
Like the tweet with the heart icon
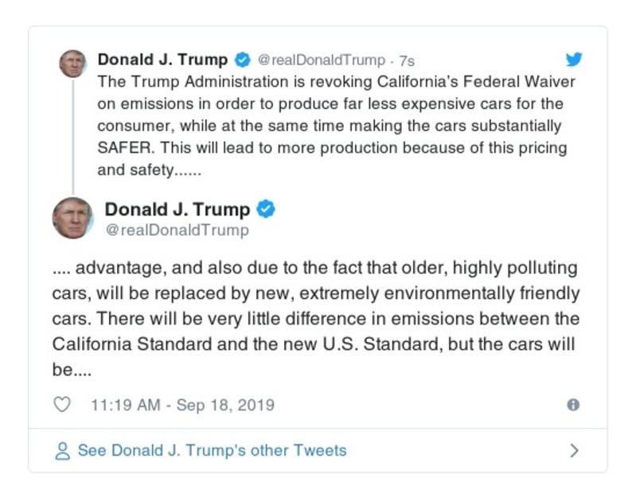point(62,405)
